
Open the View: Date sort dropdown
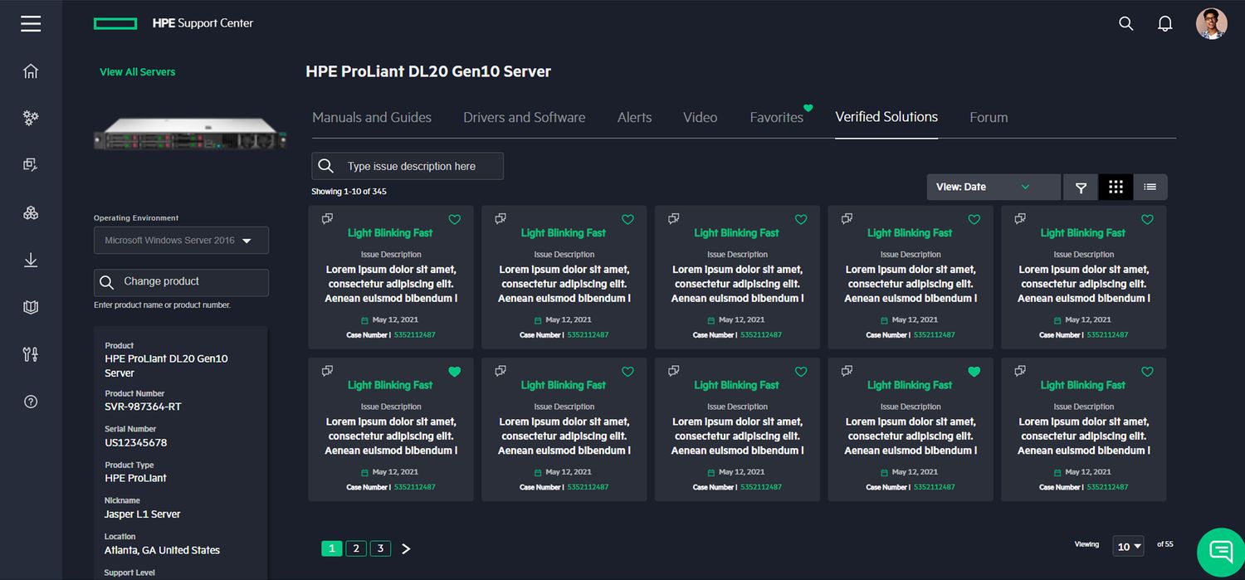[x=994, y=188]
